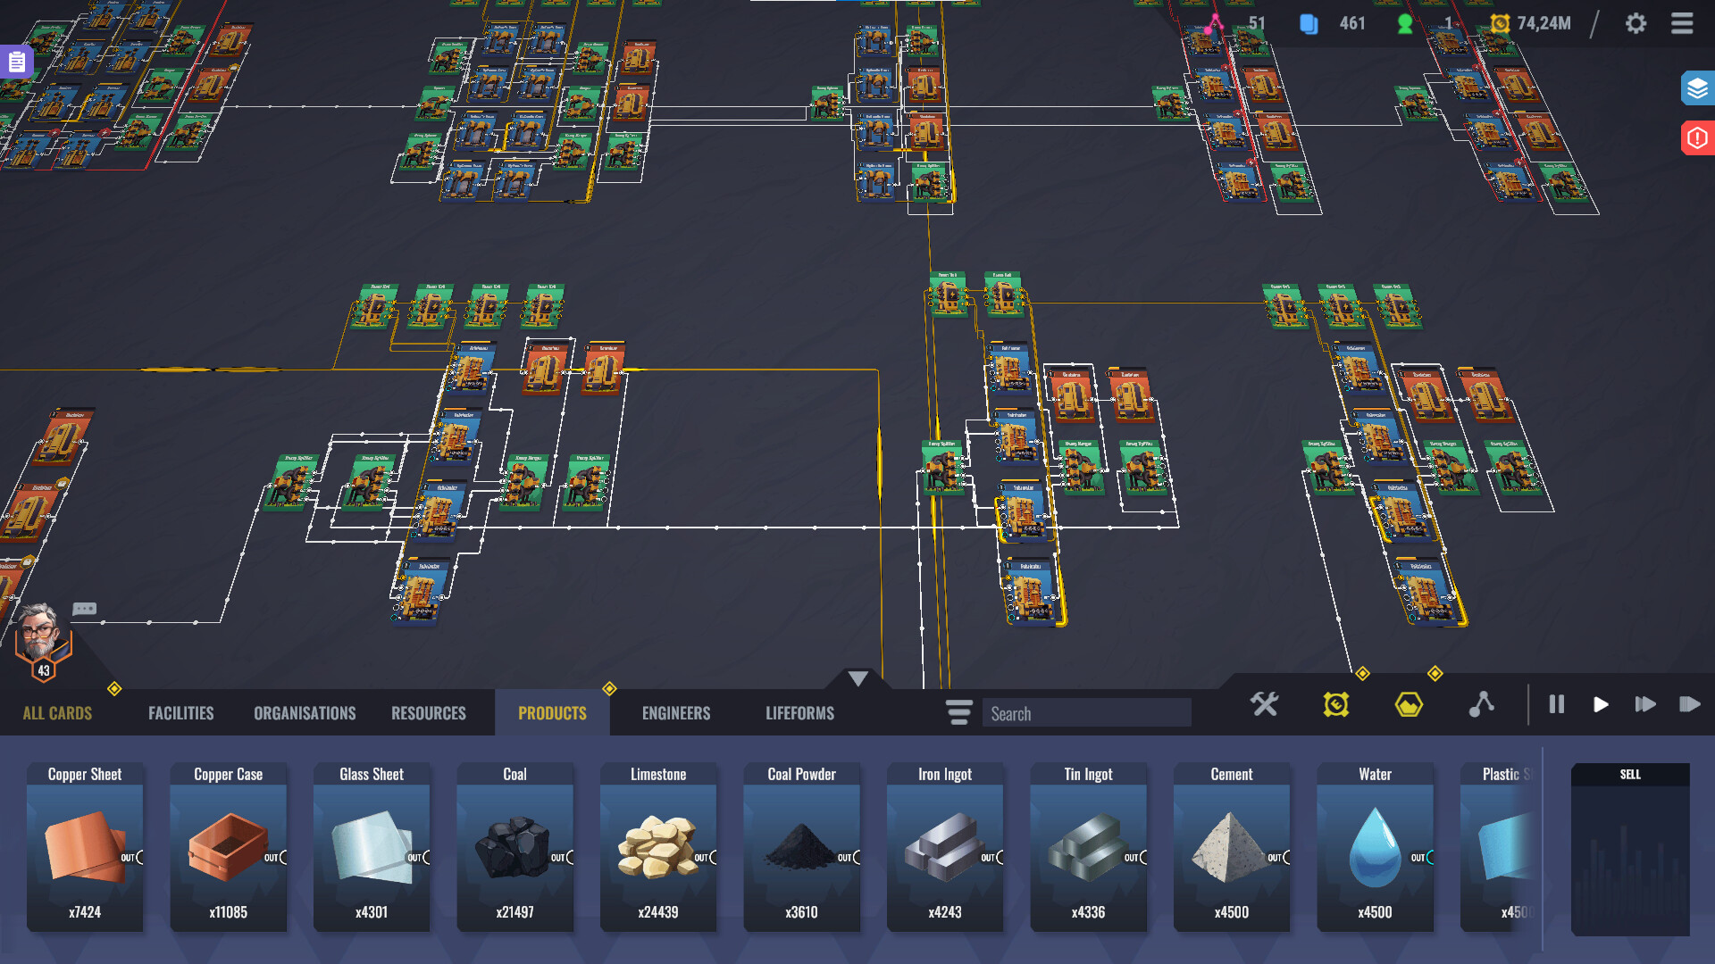
Task: Click the layers icon on the right edge
Action: [x=1696, y=88]
